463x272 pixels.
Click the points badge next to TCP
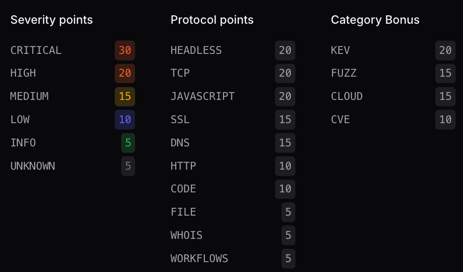(285, 73)
